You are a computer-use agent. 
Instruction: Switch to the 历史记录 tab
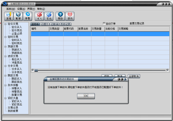point(65,24)
